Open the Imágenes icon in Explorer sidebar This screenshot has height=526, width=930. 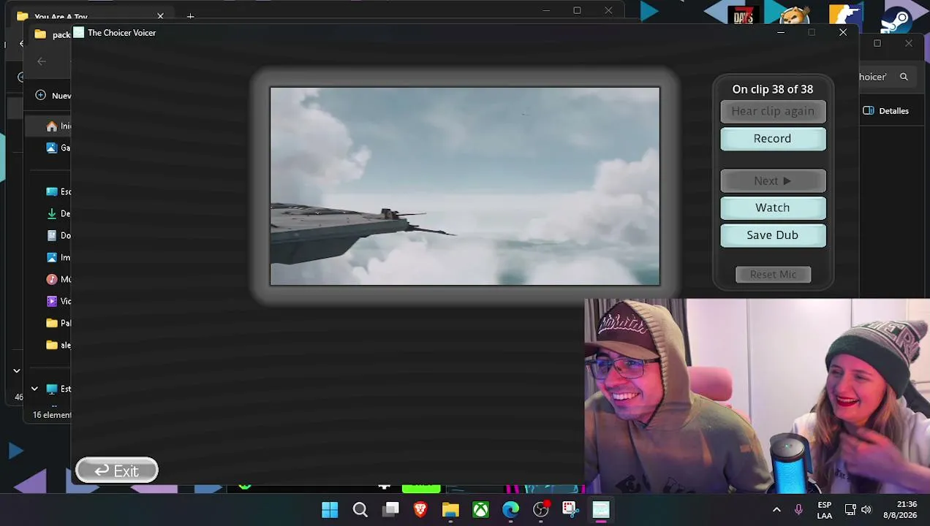[52, 258]
